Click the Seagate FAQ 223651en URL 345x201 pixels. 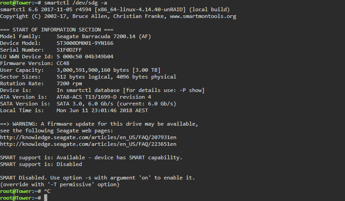(x=88, y=144)
